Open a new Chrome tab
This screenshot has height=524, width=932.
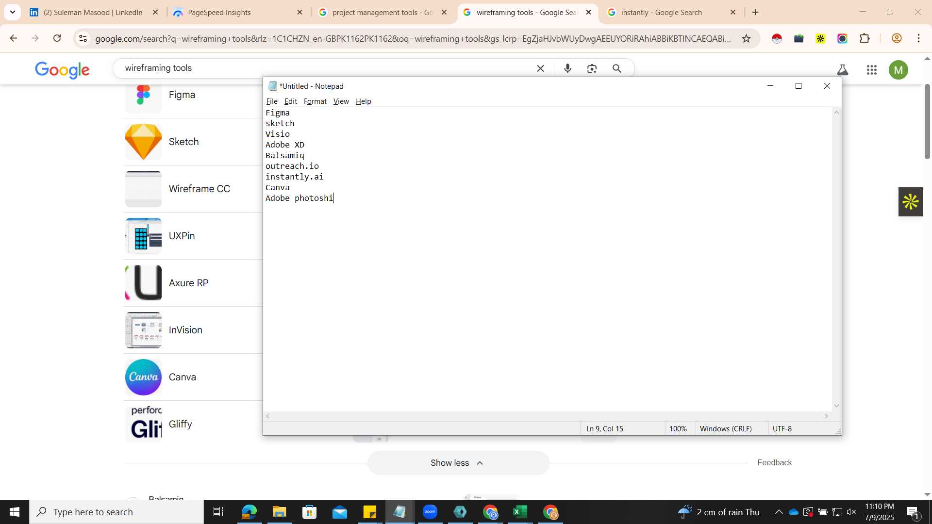(x=755, y=13)
